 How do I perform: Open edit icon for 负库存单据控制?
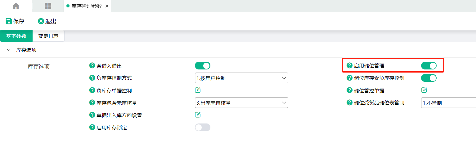click(198, 90)
